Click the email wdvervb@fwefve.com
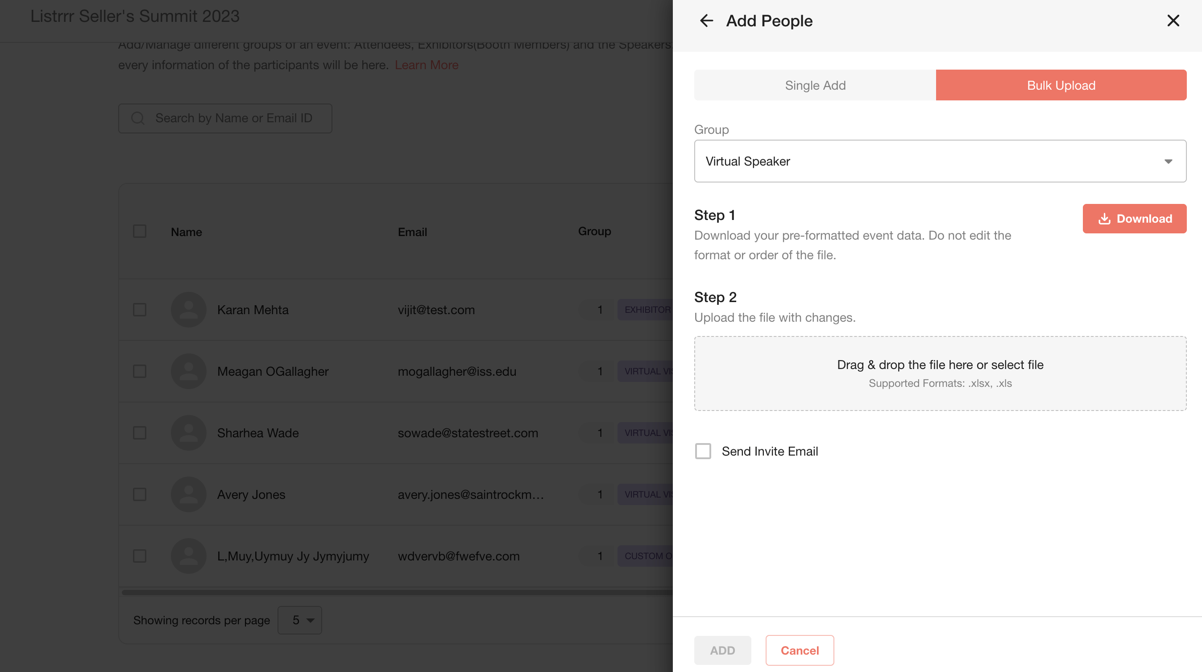This screenshot has width=1202, height=672. point(458,556)
